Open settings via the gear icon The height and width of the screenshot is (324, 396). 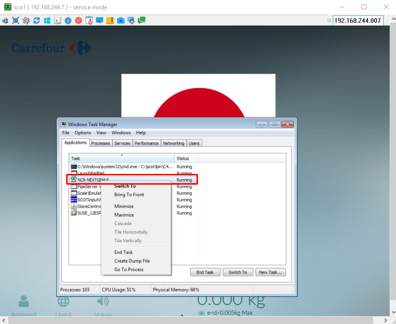[x=26, y=20]
